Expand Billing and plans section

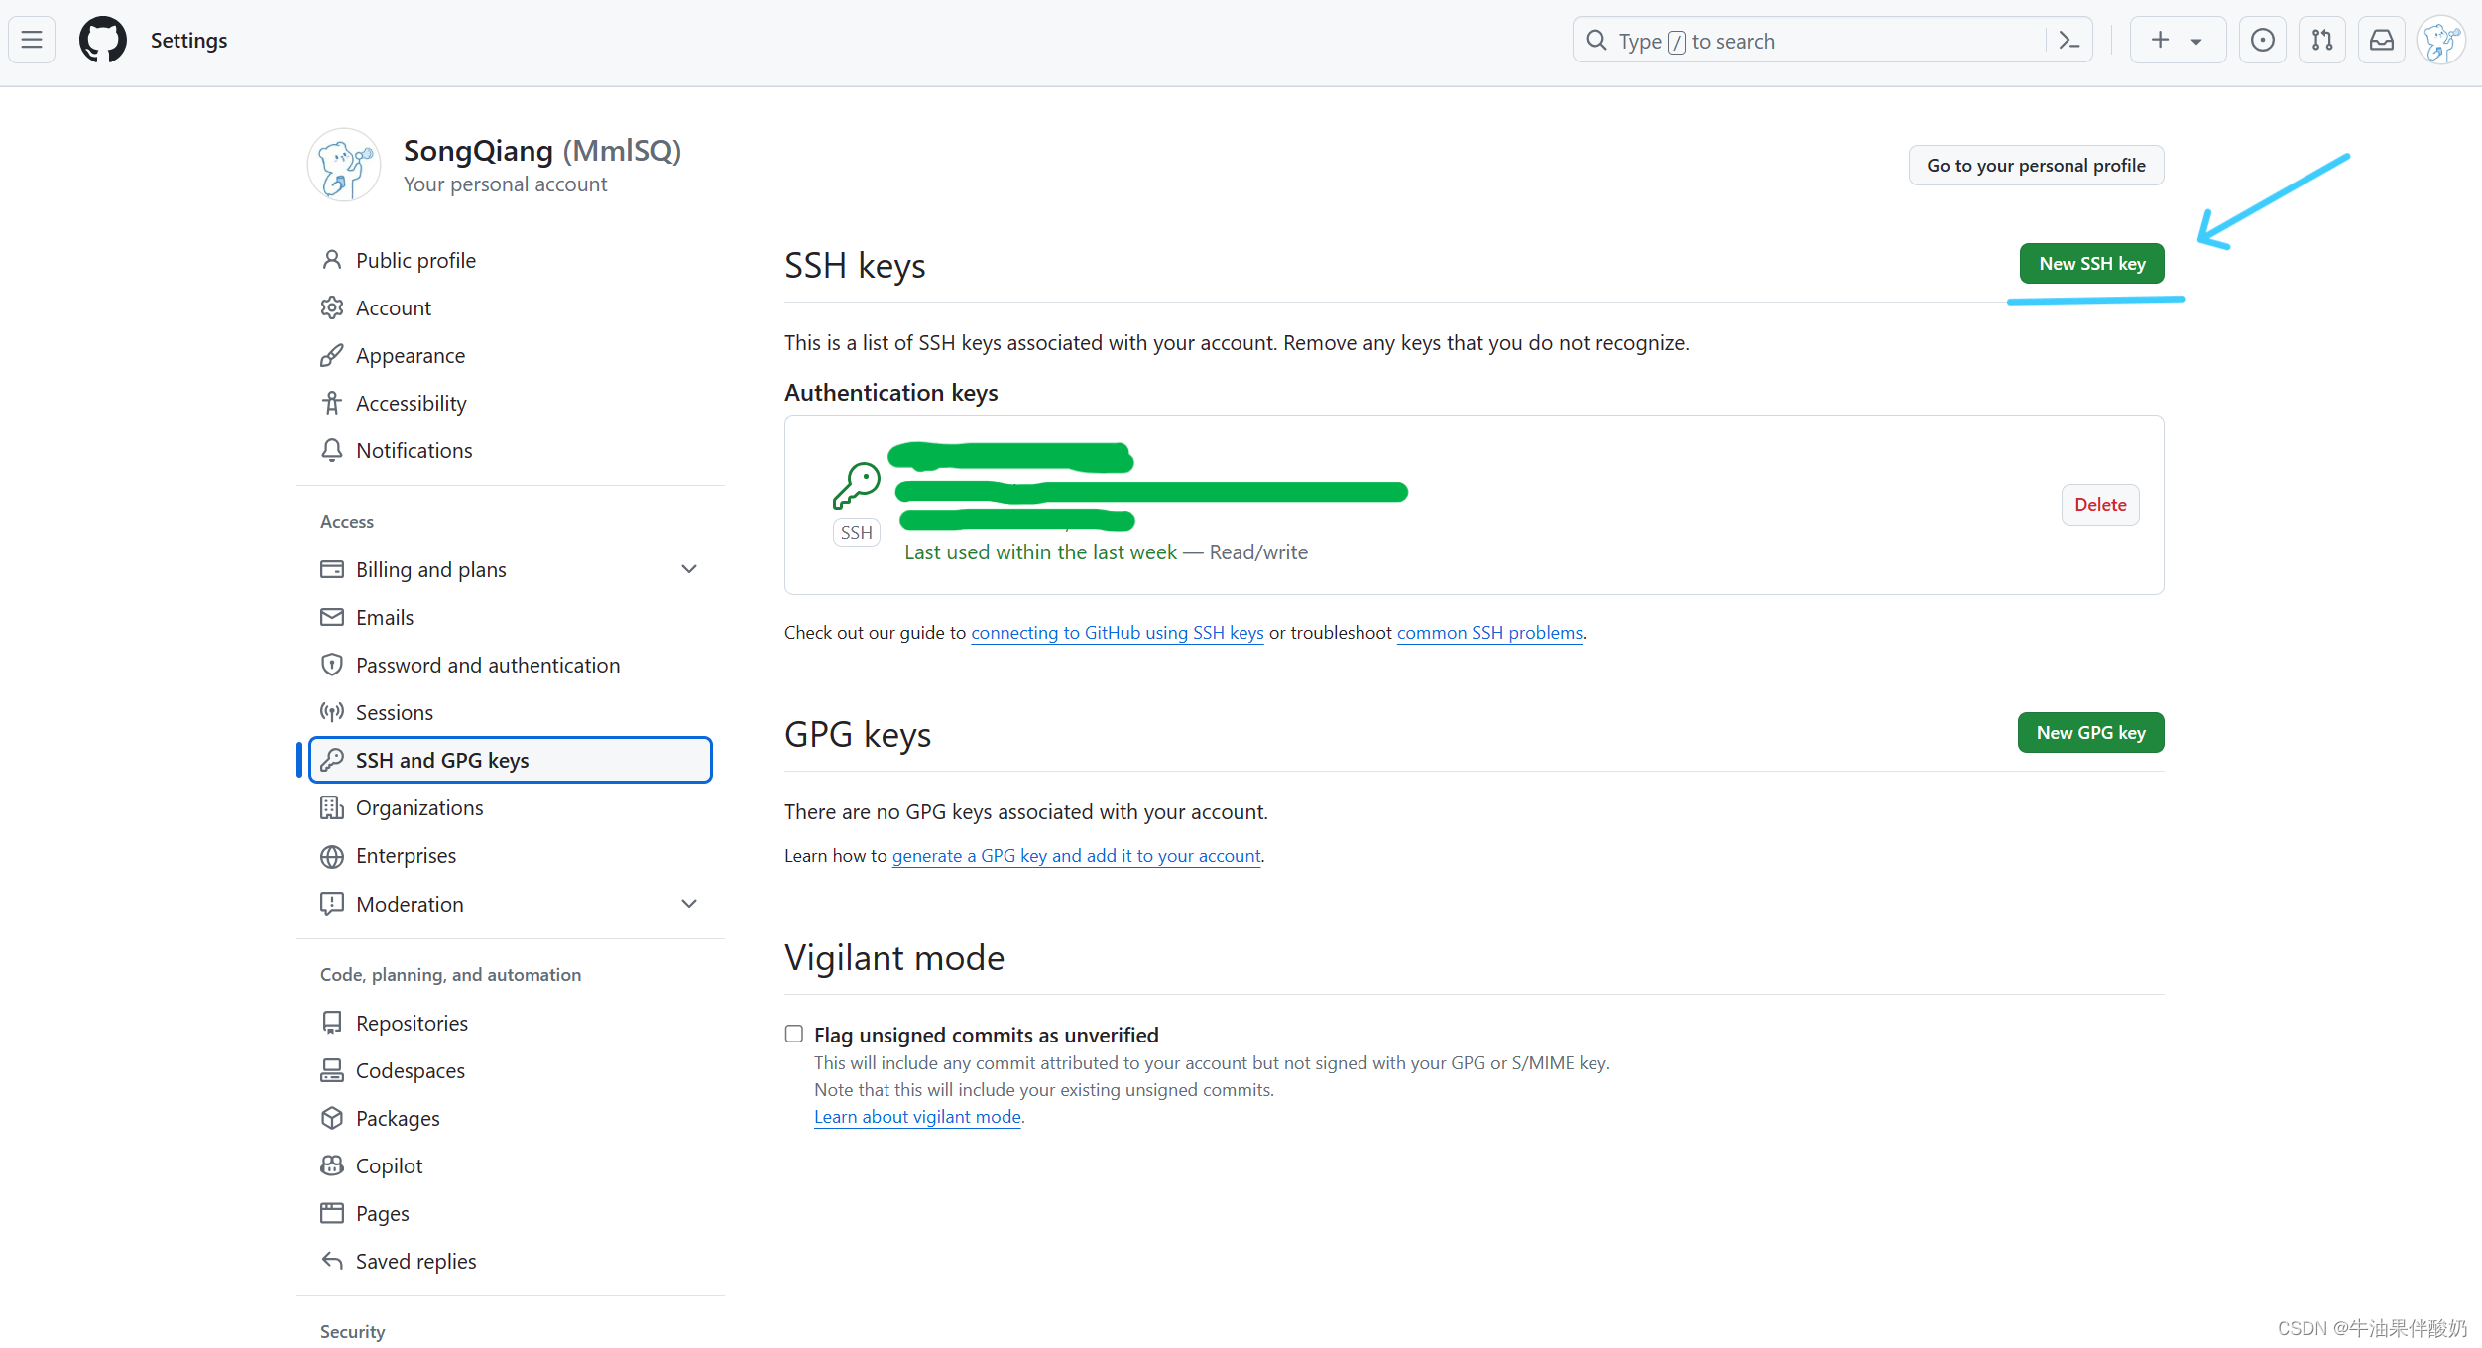(689, 569)
